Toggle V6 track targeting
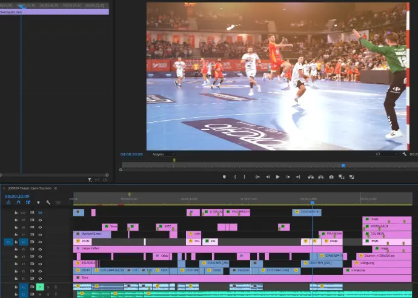The image size is (418, 298). [24, 242]
